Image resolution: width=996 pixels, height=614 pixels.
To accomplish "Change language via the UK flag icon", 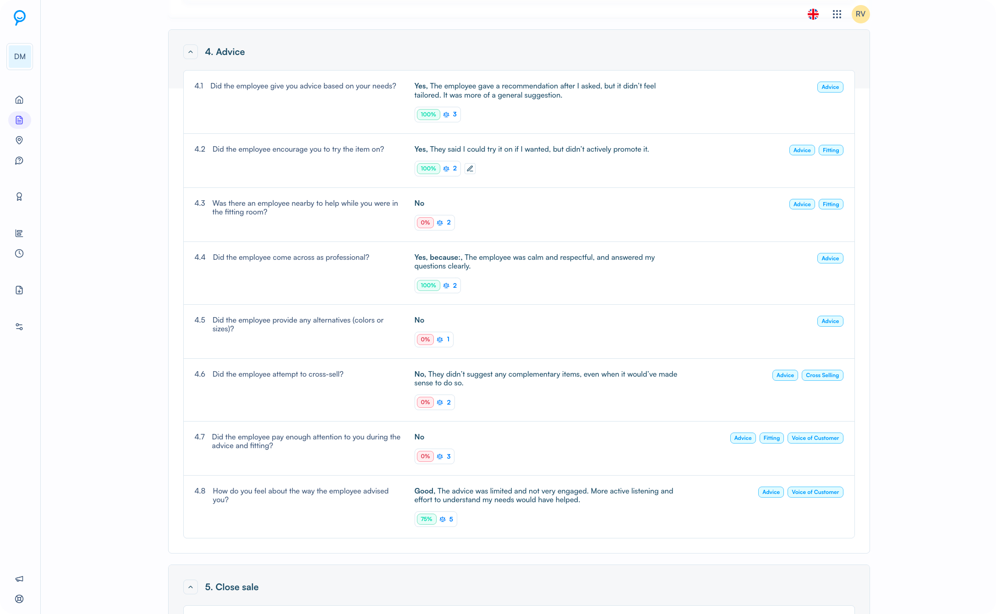I will pyautogui.click(x=813, y=14).
